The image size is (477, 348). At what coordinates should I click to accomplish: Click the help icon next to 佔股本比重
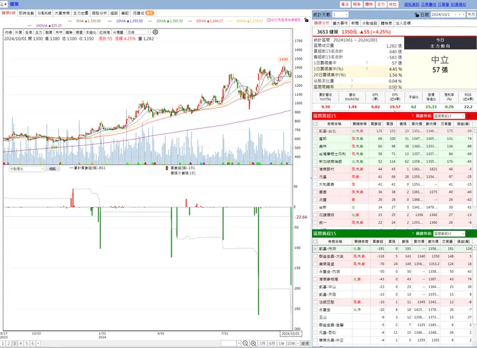pos(352,81)
